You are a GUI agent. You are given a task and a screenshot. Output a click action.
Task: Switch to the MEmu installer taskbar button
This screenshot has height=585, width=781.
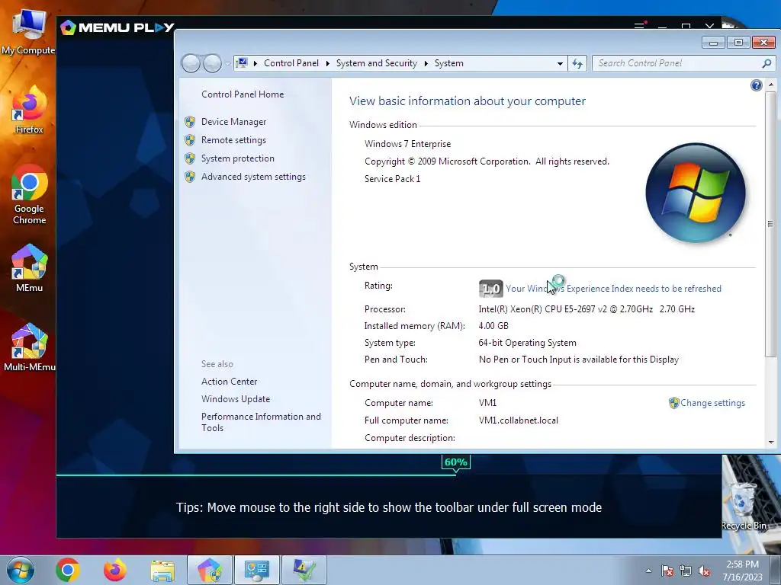point(210,570)
